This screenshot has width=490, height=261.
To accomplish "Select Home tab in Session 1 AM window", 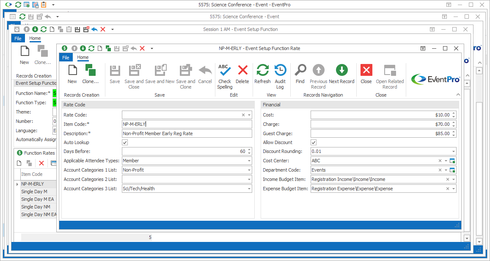I will click(x=35, y=38).
